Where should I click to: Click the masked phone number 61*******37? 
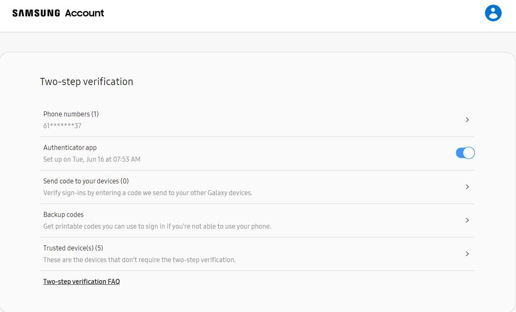pyautogui.click(x=62, y=126)
